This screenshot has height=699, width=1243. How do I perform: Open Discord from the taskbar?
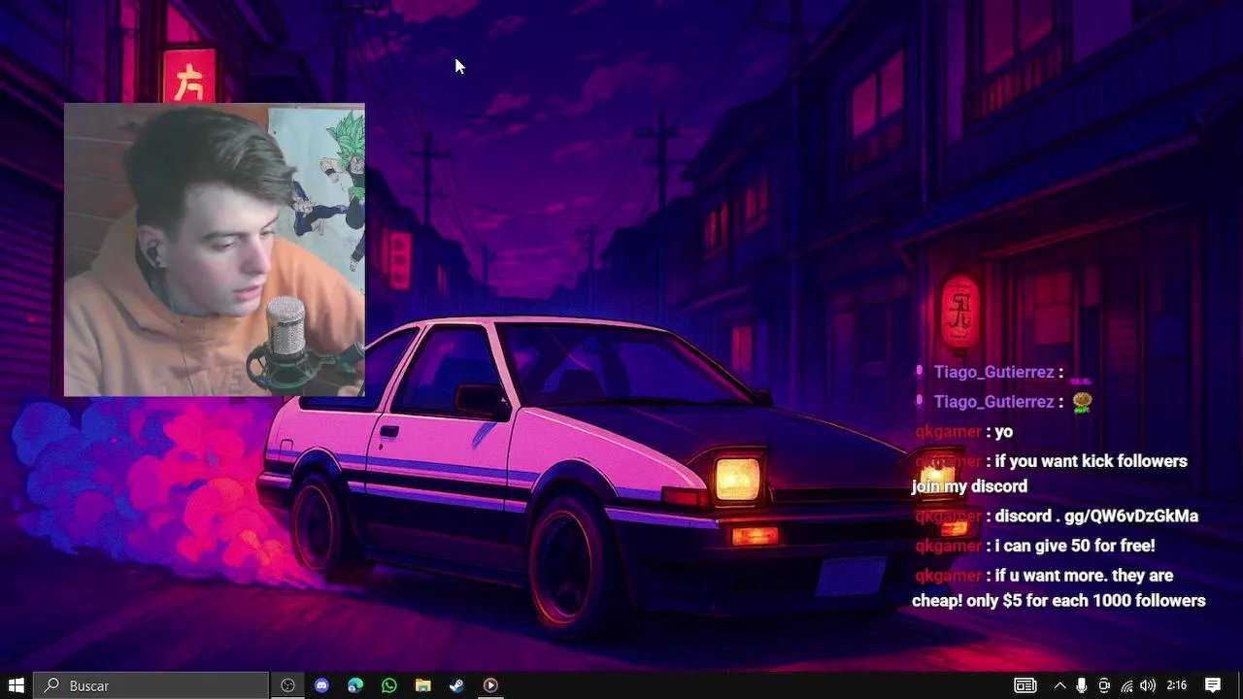click(321, 685)
